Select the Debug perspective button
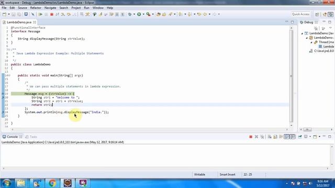335x188 pixels. (330, 14)
